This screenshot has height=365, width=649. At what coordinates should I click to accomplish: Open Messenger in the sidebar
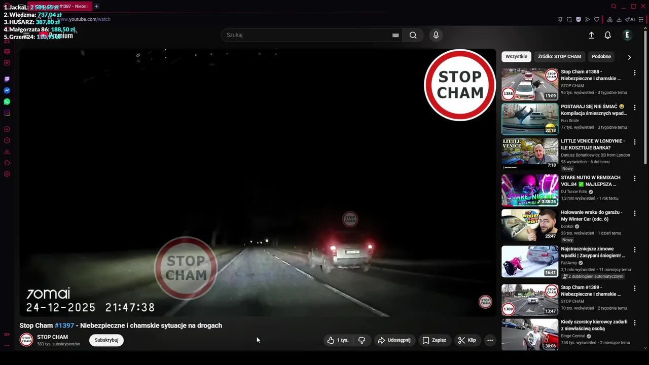[7, 90]
